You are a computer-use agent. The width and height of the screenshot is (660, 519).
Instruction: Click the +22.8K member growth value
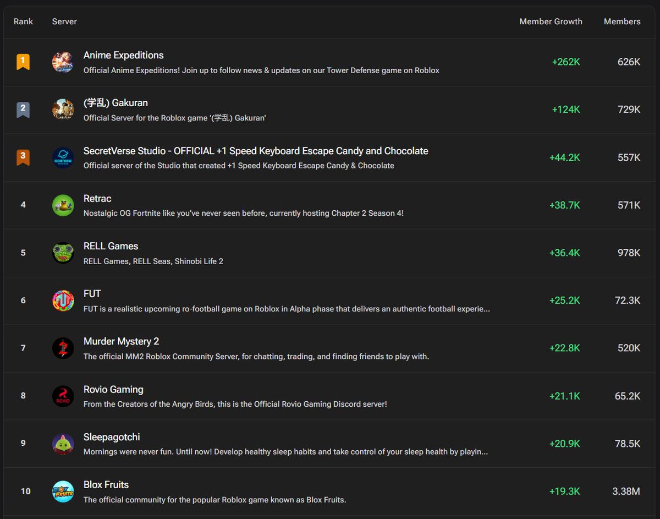(565, 348)
